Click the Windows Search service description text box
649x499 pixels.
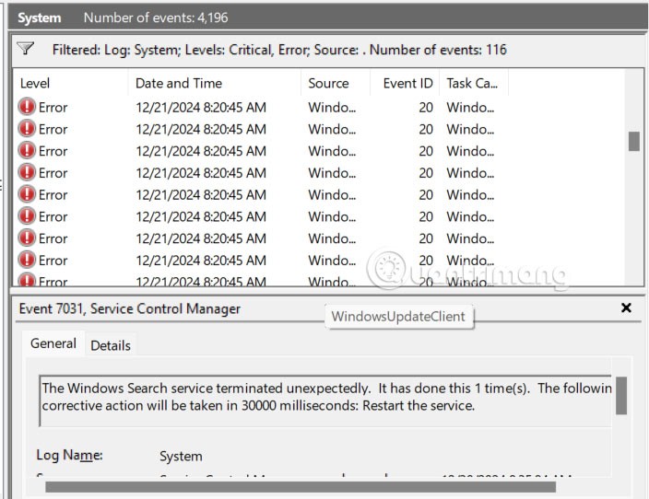click(x=325, y=400)
